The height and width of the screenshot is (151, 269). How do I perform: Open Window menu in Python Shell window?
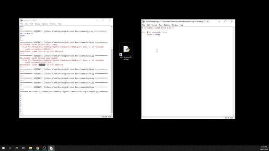(53, 24)
